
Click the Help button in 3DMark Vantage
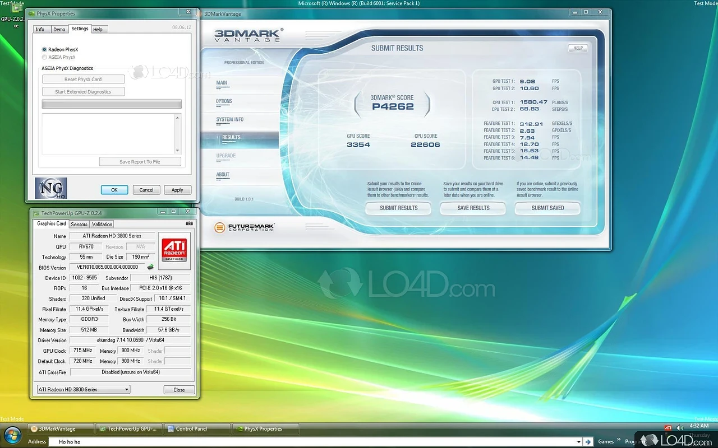pos(578,48)
